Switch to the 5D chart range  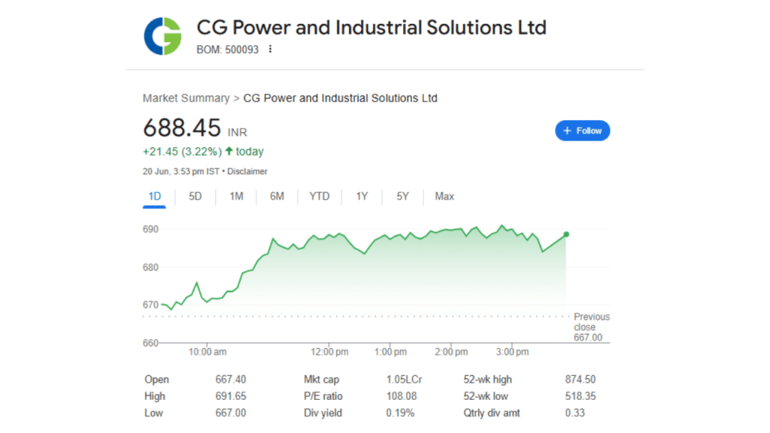tap(195, 196)
